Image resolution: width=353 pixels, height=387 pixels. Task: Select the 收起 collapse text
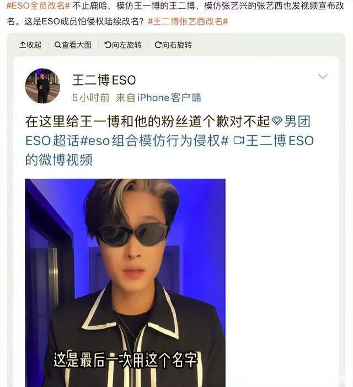click(x=34, y=45)
